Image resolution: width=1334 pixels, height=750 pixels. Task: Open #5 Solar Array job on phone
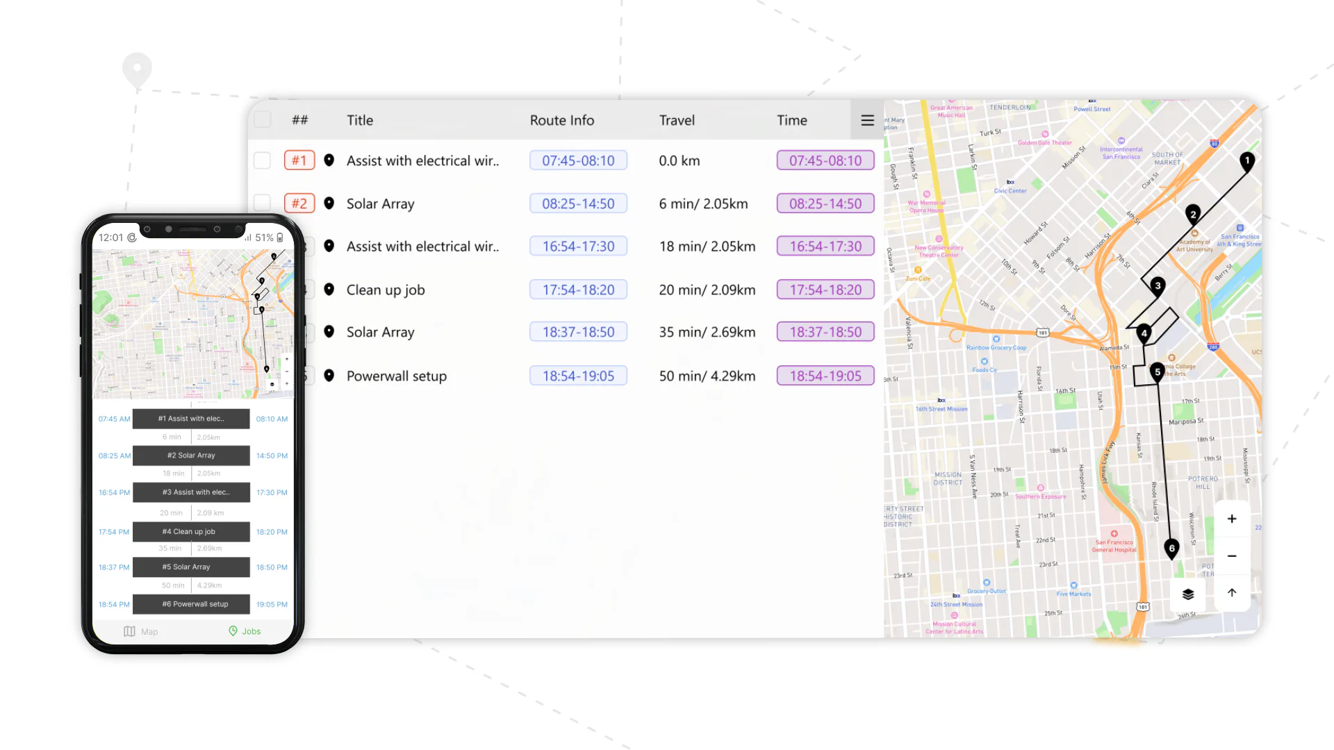191,567
